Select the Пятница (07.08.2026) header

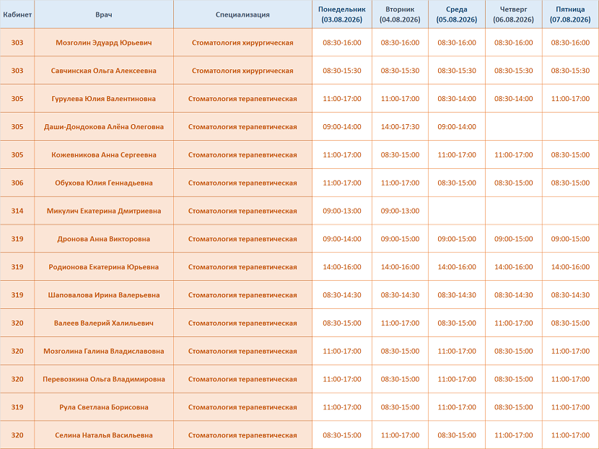click(x=570, y=14)
